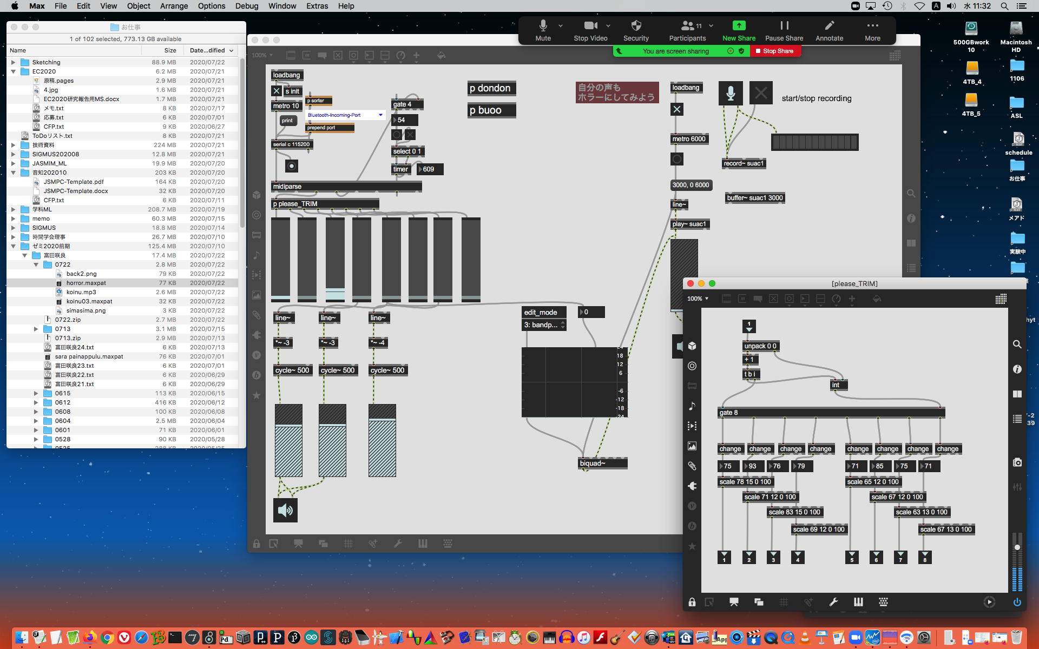Click the ezdac speaker output in the main patcher
1039x649 pixels.
(x=285, y=510)
